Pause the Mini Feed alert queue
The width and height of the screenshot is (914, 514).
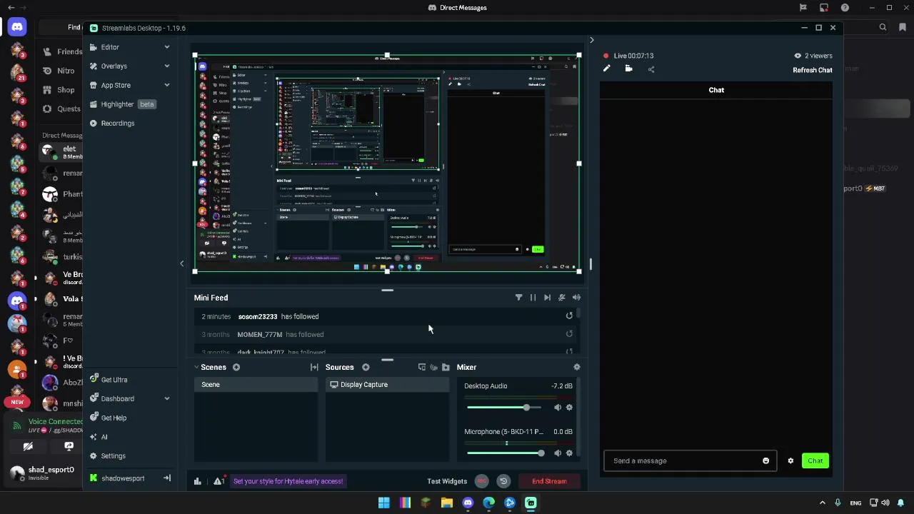533,298
